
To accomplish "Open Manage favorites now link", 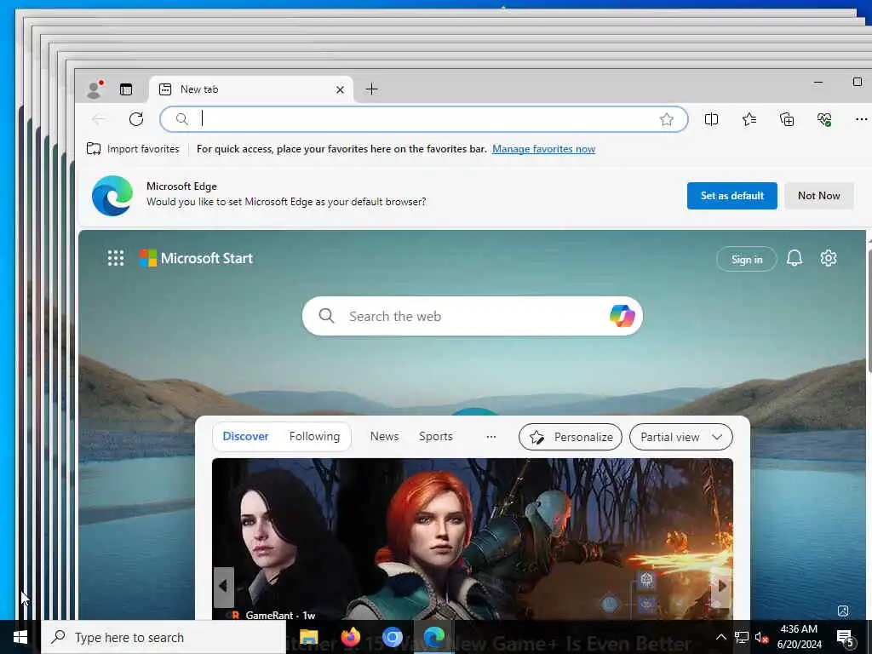I will 543,149.
